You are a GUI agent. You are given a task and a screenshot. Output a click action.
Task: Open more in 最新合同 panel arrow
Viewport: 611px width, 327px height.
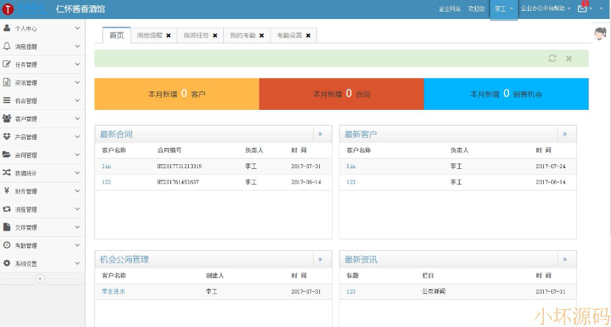pyautogui.click(x=320, y=134)
